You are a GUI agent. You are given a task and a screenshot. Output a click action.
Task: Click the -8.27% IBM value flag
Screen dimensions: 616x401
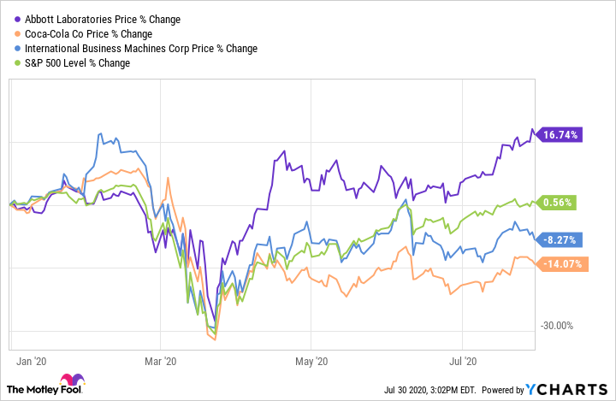pyautogui.click(x=561, y=240)
